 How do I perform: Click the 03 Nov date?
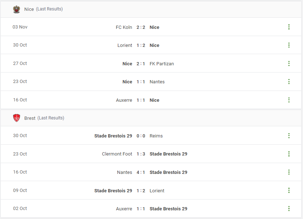pyautogui.click(x=20, y=27)
